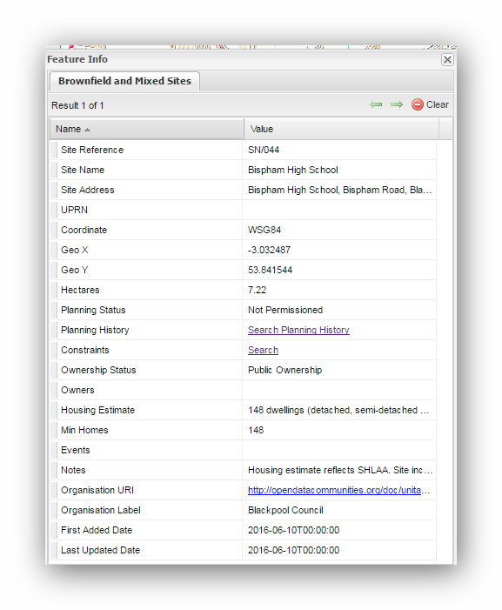Image resolution: width=502 pixels, height=610 pixels.
Task: Click the Geo X value -3.032487
Action: coord(269,250)
